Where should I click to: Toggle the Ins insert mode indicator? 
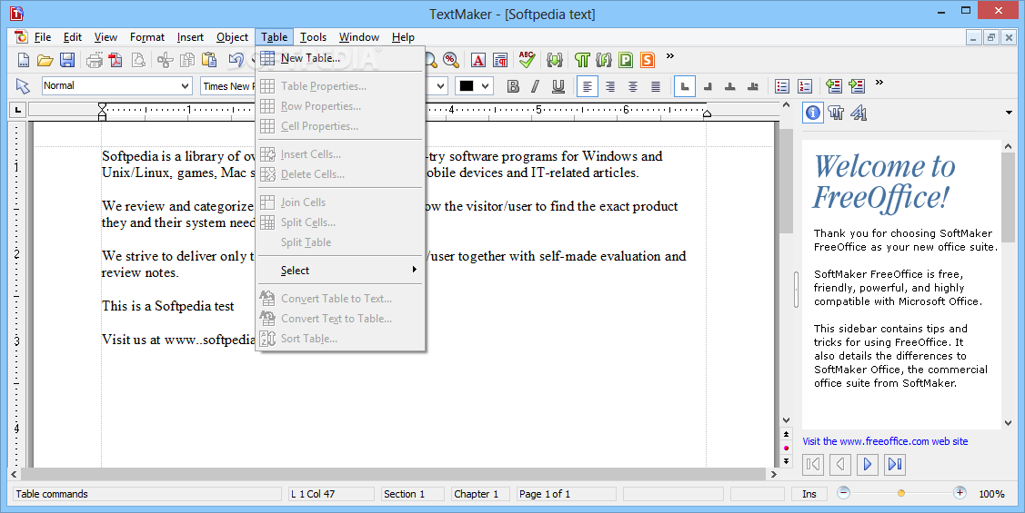click(x=809, y=494)
